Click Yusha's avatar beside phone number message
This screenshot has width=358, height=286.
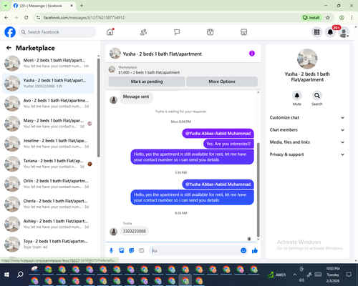(x=113, y=232)
